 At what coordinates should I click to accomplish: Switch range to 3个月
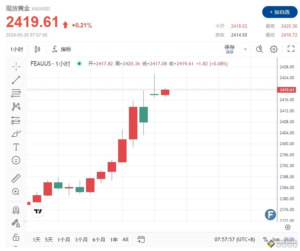tap(81, 239)
